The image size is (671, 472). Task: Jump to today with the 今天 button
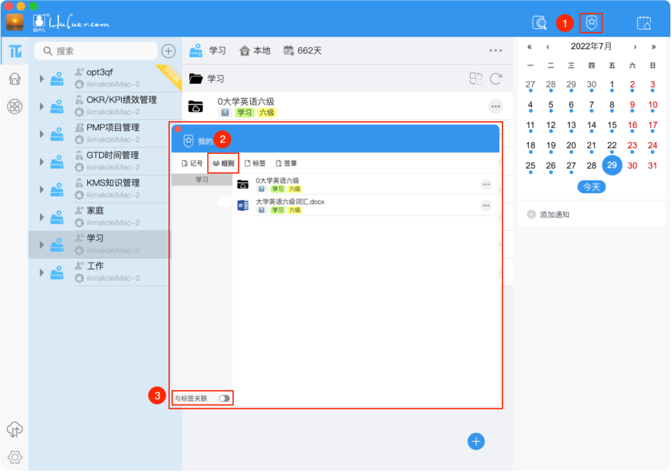592,187
